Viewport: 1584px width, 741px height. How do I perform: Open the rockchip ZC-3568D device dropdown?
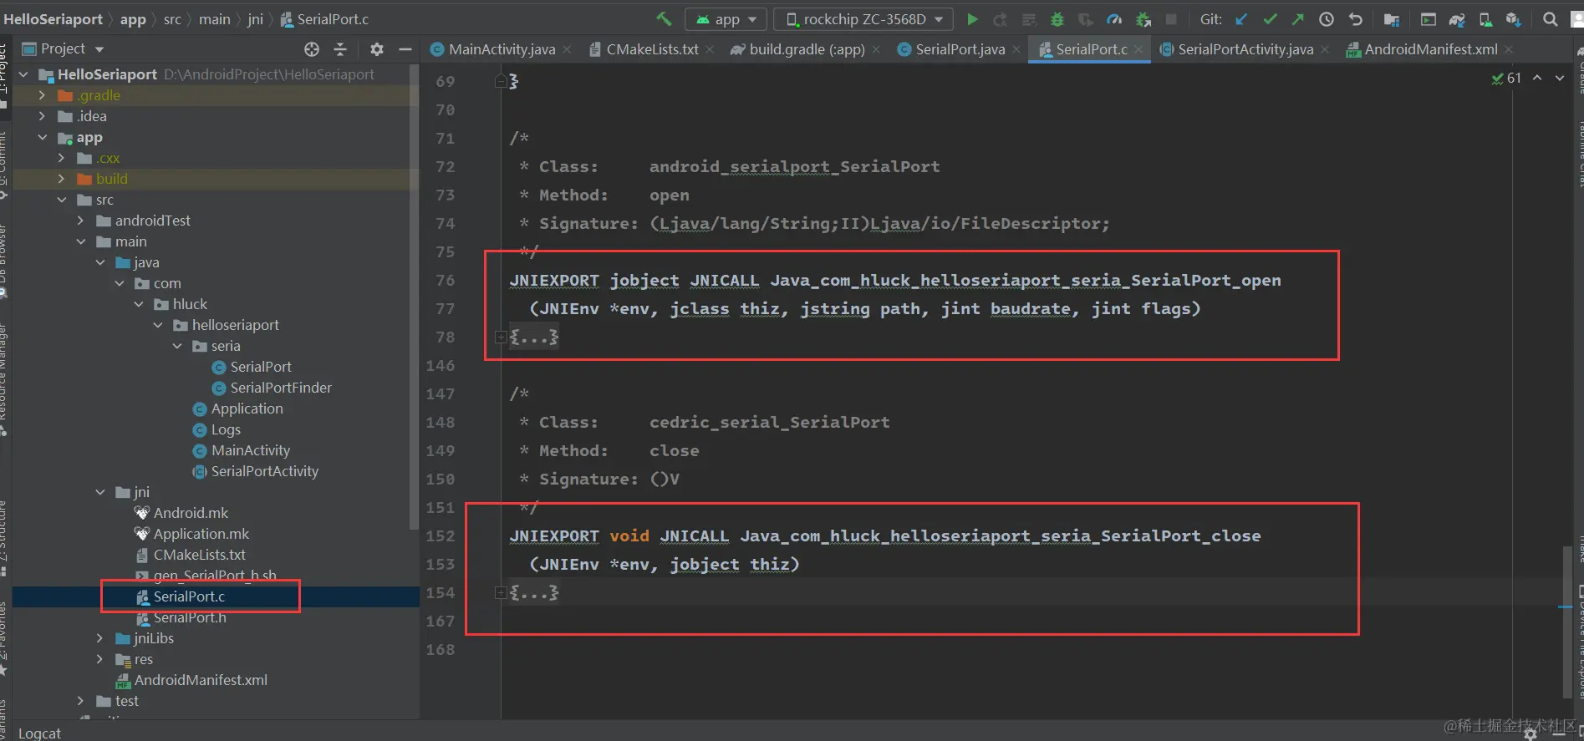[863, 18]
